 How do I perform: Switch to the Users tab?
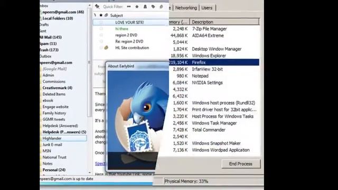coord(207,8)
